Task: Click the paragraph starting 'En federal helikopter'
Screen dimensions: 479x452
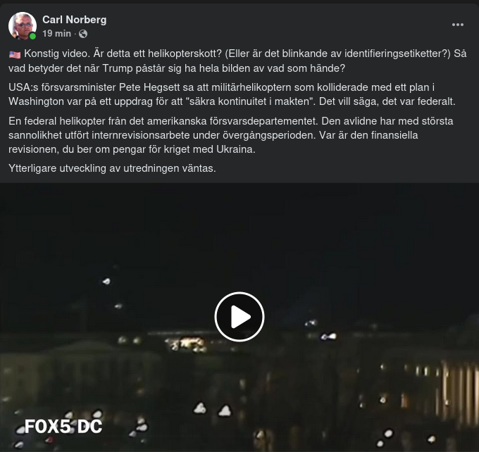Action: 230,135
